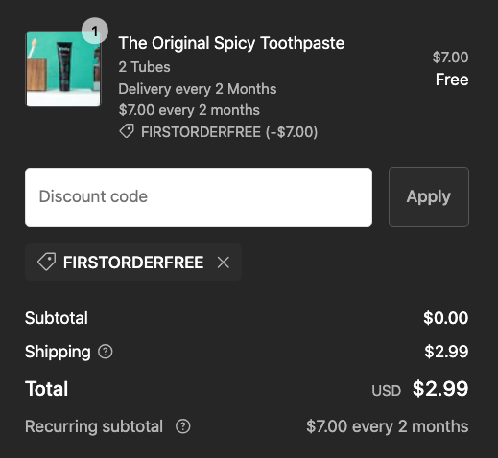The height and width of the screenshot is (458, 498).
Task: Click the Apply discount button
Action: 429,196
